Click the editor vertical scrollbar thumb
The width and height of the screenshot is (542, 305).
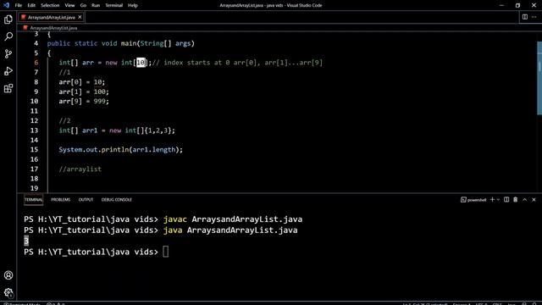[539, 79]
